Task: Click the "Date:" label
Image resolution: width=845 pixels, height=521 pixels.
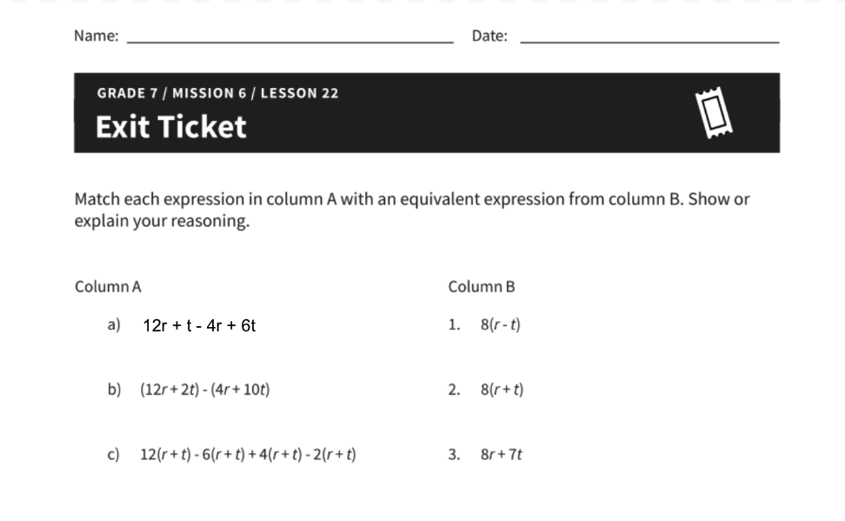Action: [x=489, y=36]
